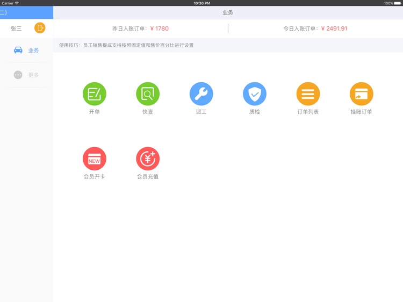
Task: Click the battery indicator in status bar
Action: click(x=397, y=3)
